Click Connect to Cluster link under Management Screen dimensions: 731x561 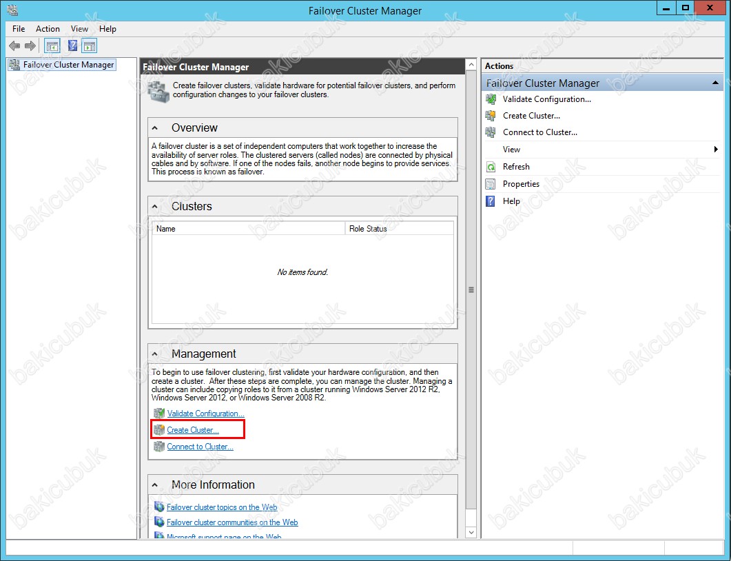200,447
